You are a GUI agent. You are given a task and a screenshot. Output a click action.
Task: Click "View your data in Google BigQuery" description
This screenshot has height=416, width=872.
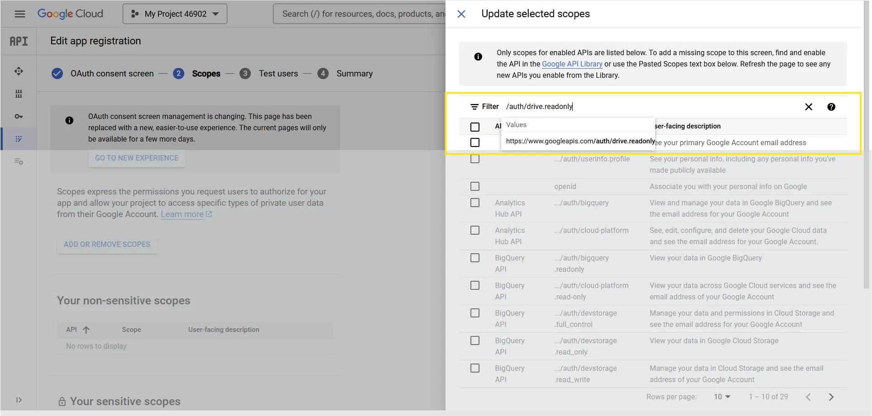(x=706, y=258)
